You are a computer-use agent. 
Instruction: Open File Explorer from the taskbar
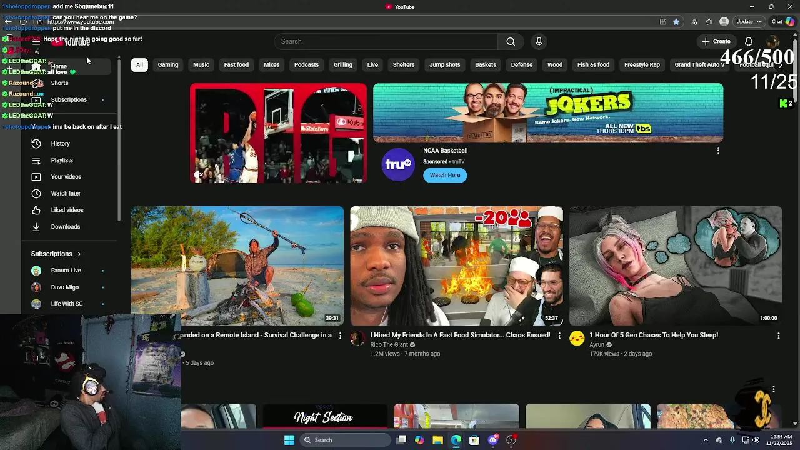[437, 440]
